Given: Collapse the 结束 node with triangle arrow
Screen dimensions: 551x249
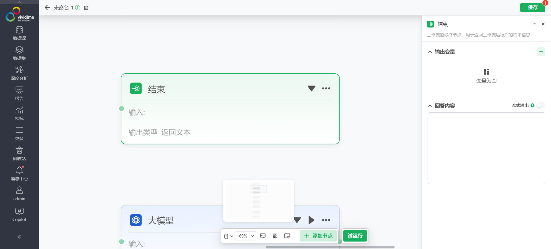Looking at the screenshot, I should 311,89.
